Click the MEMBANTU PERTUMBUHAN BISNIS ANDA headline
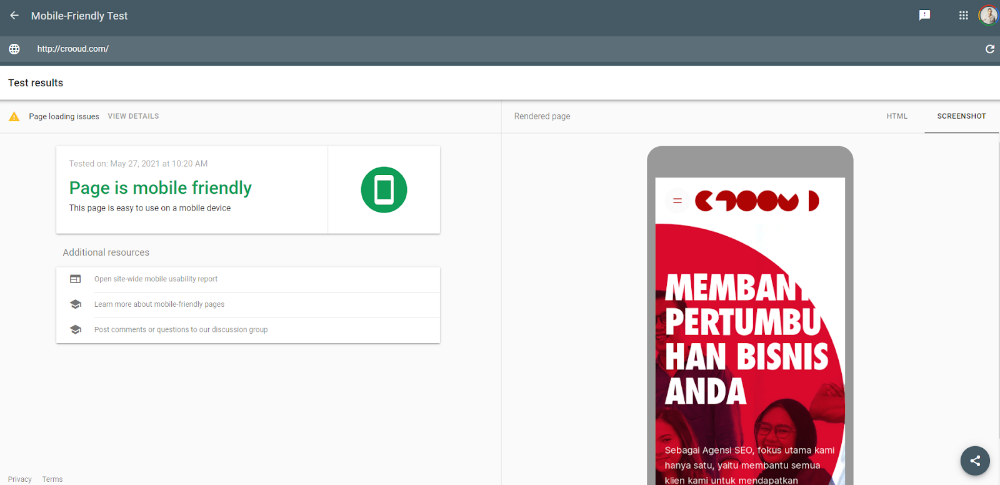The width and height of the screenshot is (1000, 485). coord(747,339)
